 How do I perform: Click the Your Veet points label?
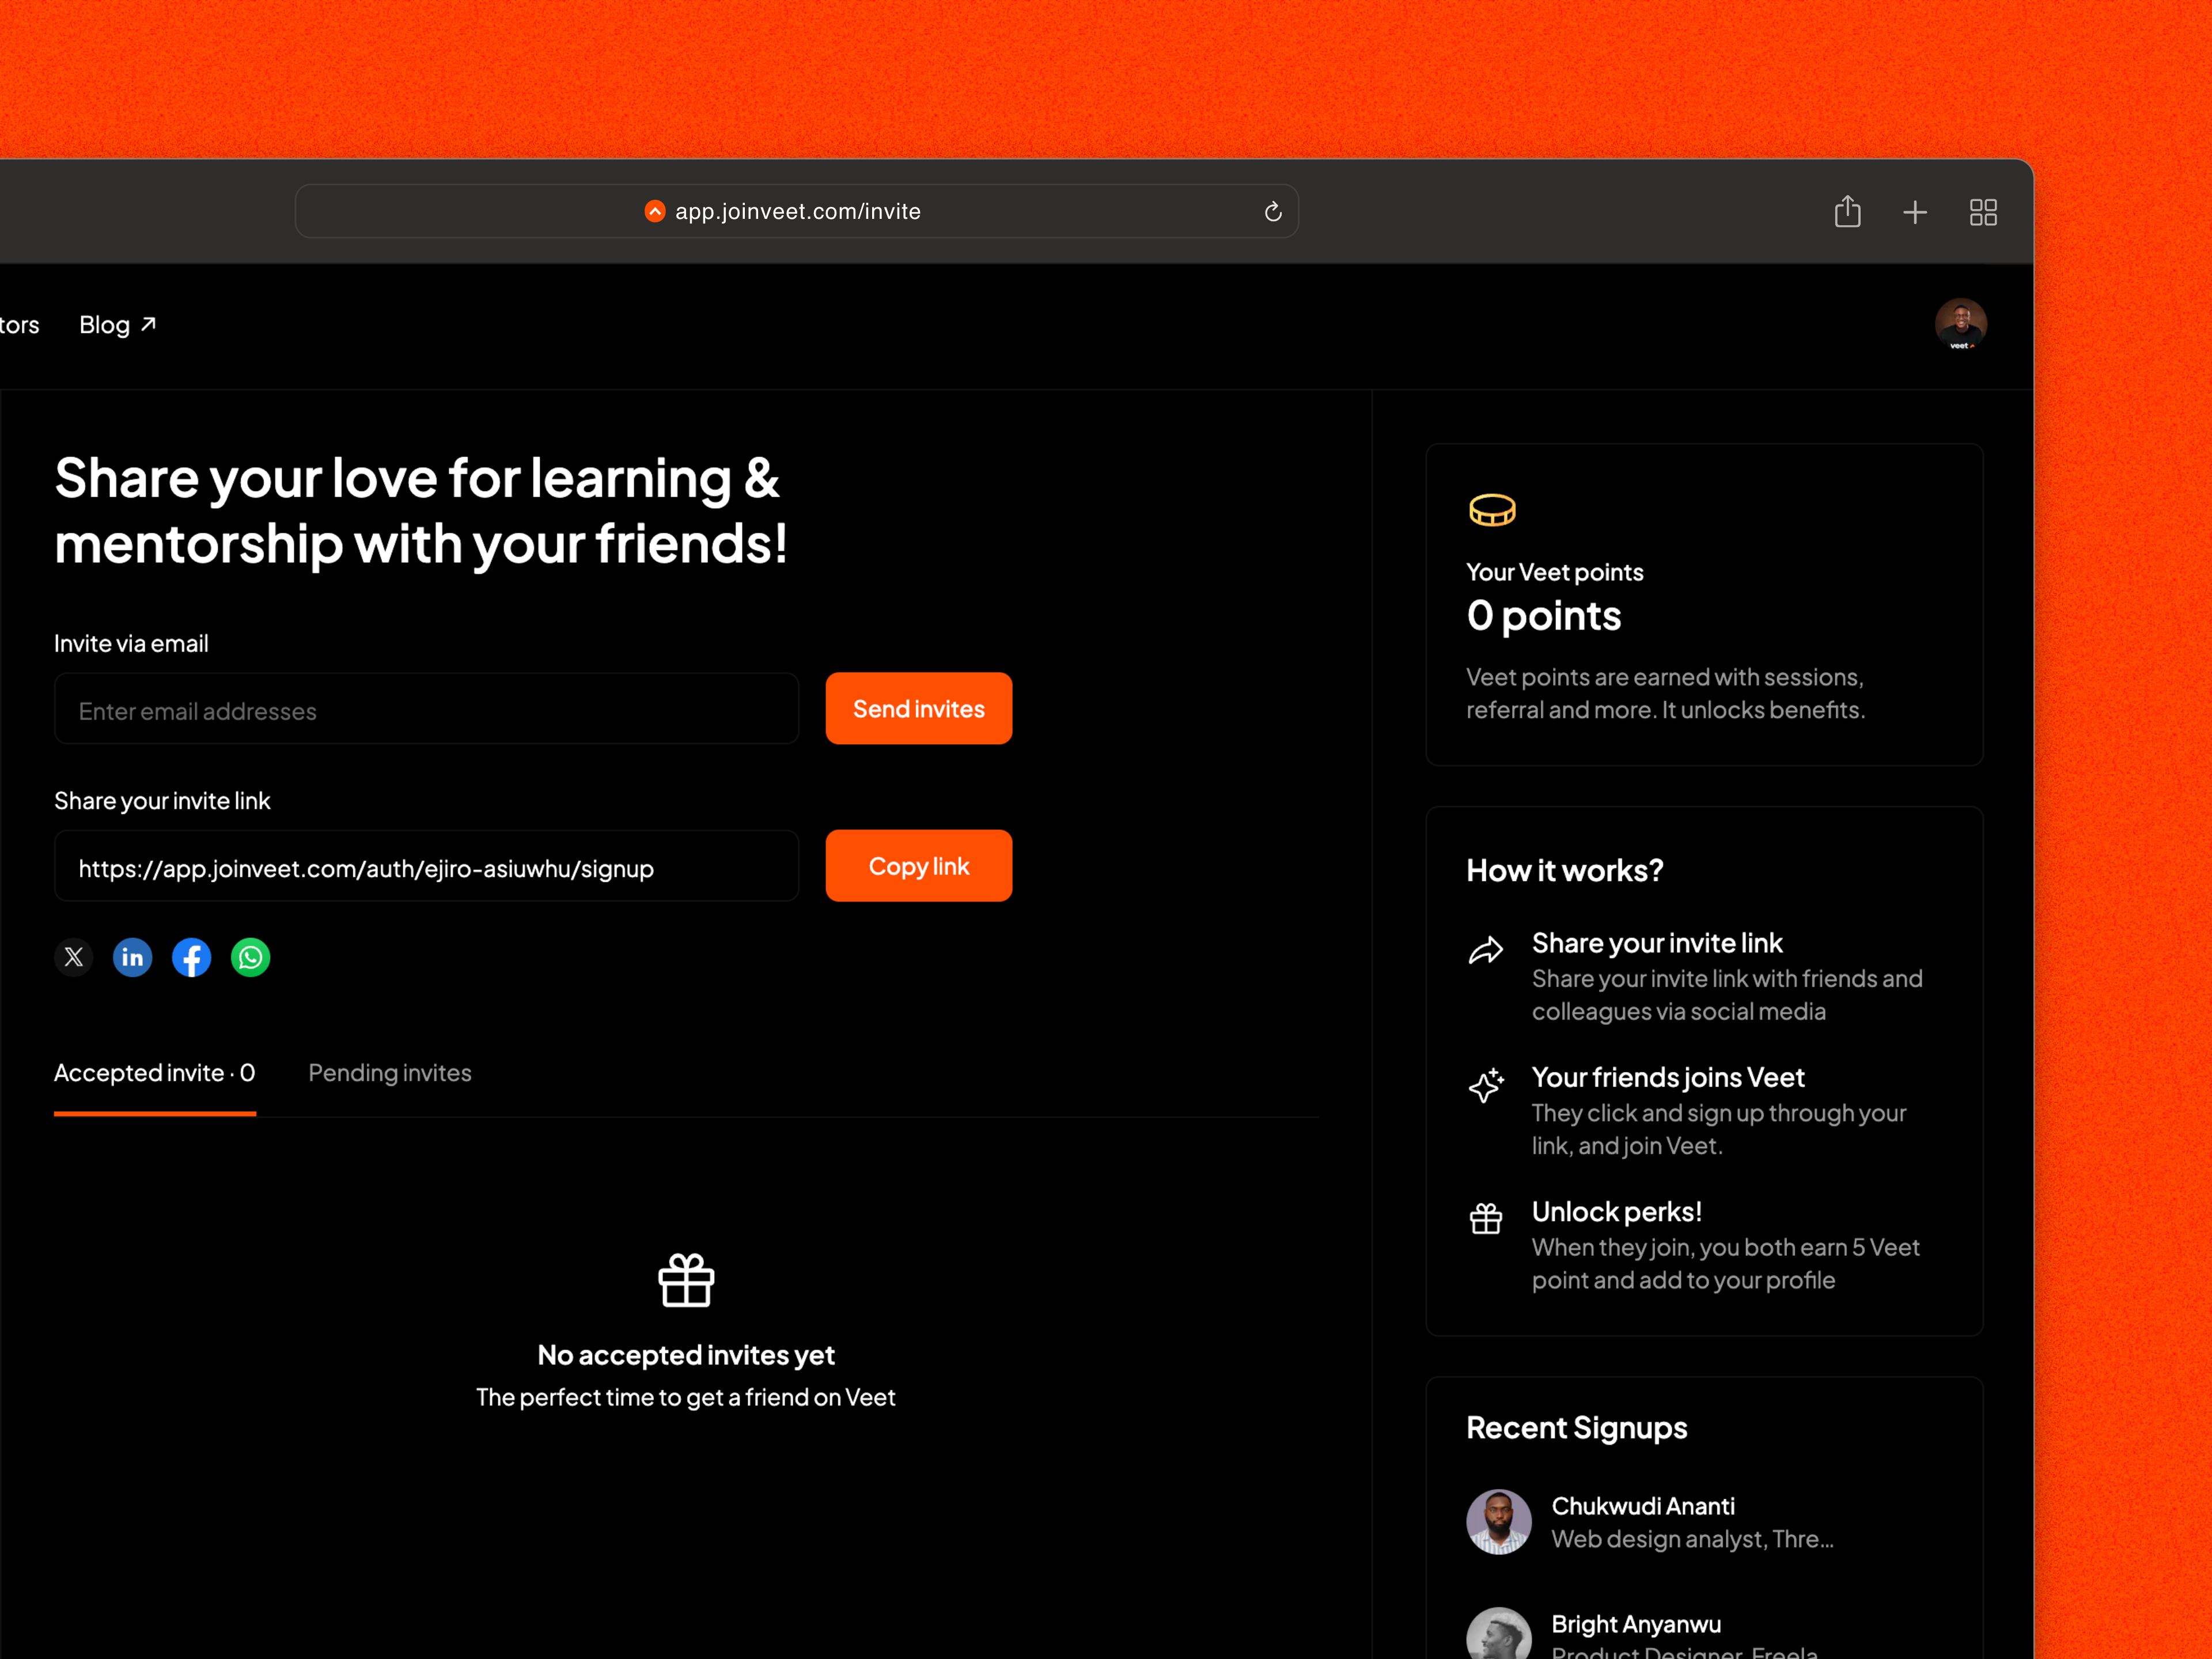pyautogui.click(x=1554, y=572)
